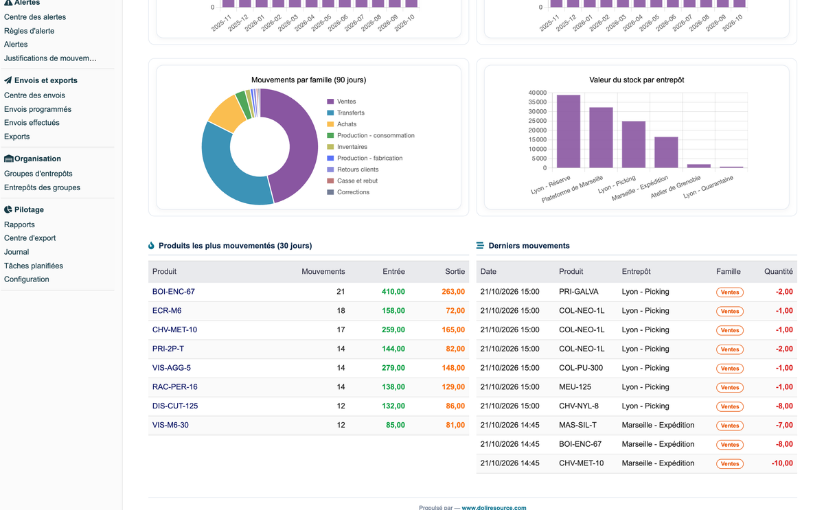The image size is (824, 510).
Task: Toggle Ventes legend entry in pie chart
Action: point(341,102)
